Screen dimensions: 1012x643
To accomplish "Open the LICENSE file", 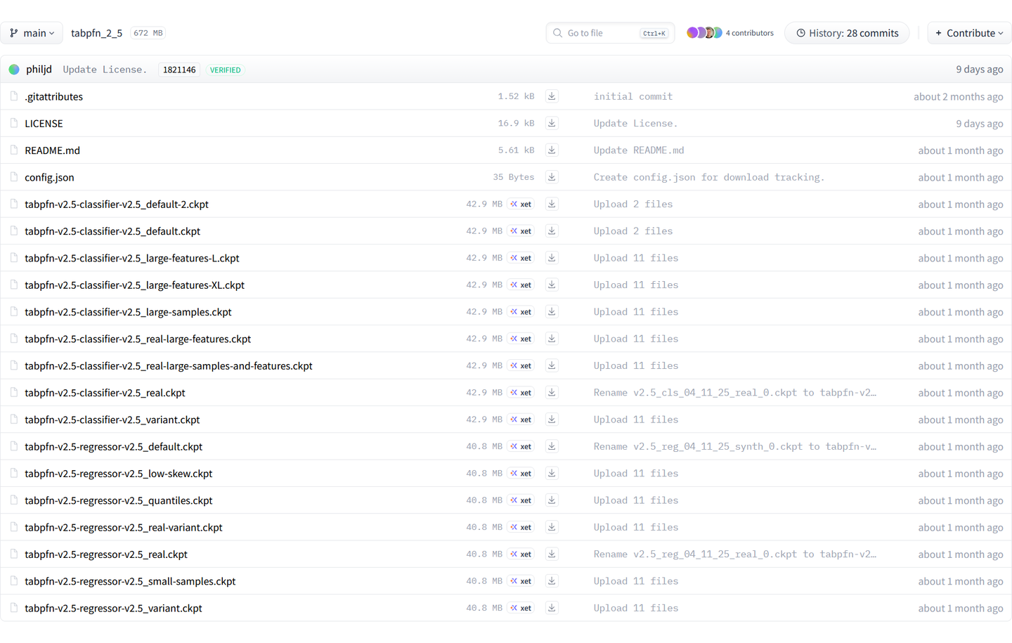I will pyautogui.click(x=44, y=123).
